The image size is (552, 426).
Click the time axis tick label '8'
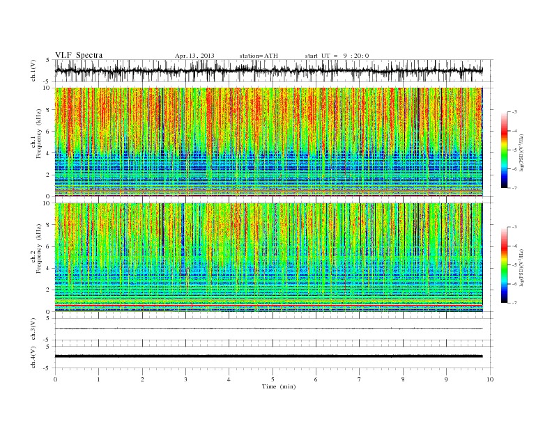tap(403, 379)
